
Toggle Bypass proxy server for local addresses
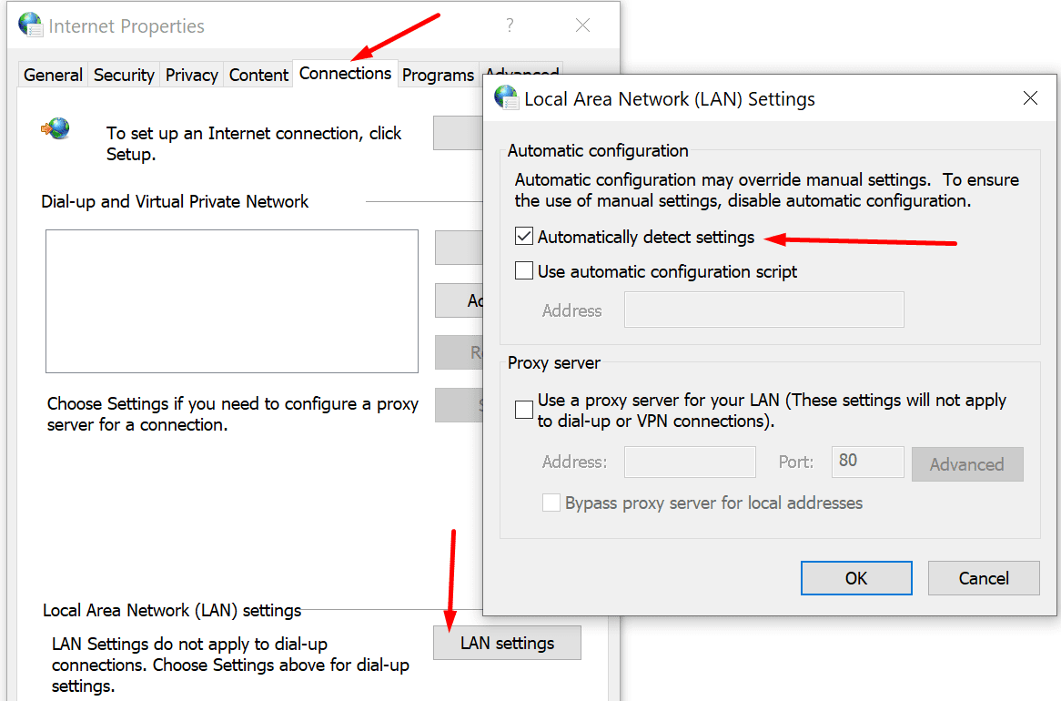click(x=551, y=503)
